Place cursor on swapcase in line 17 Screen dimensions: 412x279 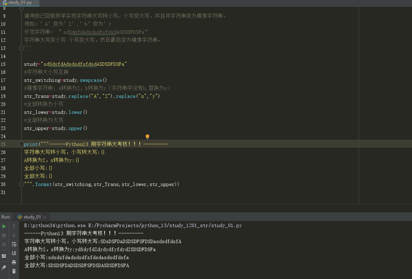coord(92,80)
